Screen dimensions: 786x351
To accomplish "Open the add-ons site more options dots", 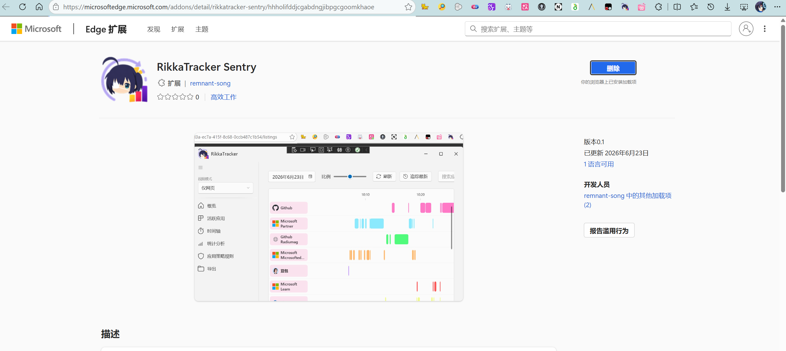I will click(x=765, y=29).
